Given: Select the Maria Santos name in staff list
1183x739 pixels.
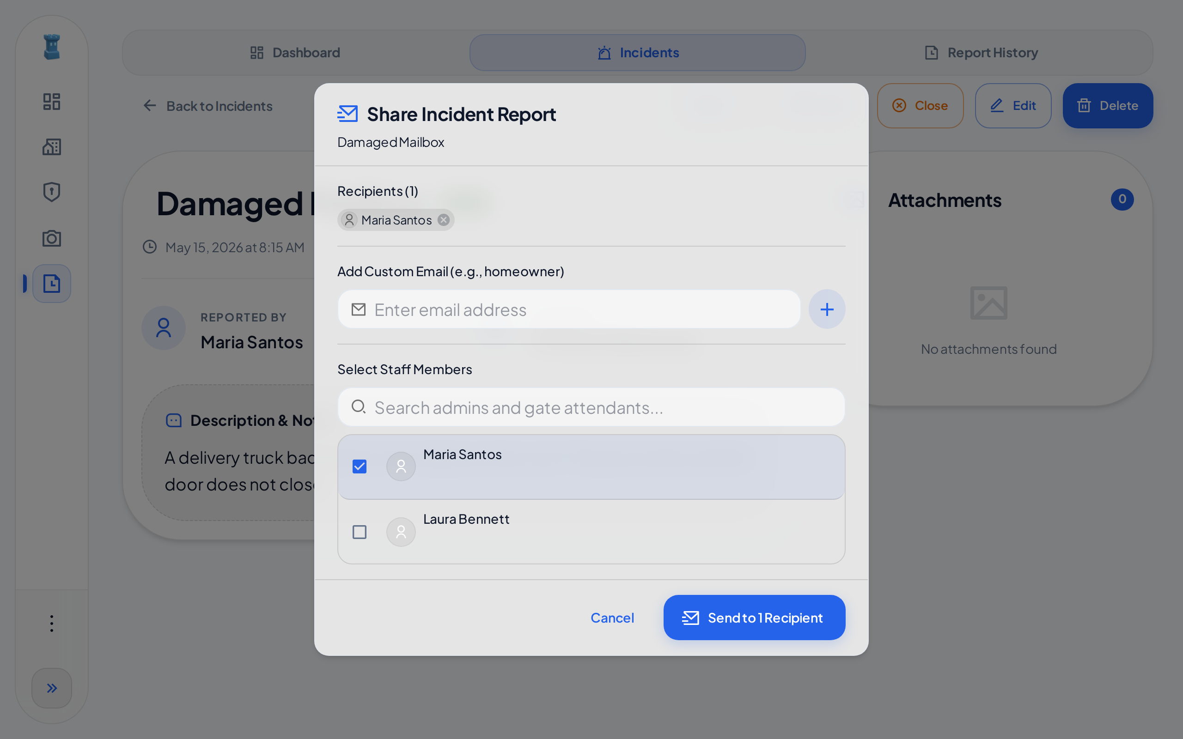Looking at the screenshot, I should [x=463, y=454].
